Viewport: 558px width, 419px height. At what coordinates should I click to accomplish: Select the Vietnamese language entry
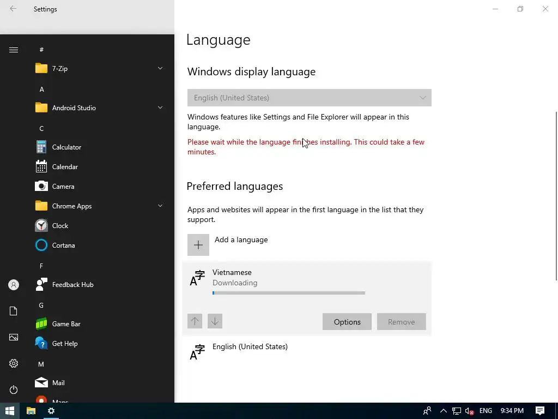click(307, 298)
